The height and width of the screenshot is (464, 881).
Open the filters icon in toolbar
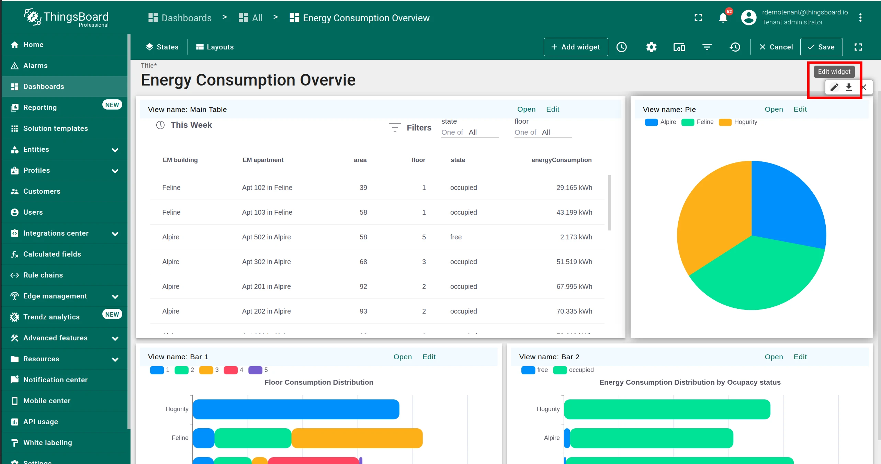click(x=707, y=47)
